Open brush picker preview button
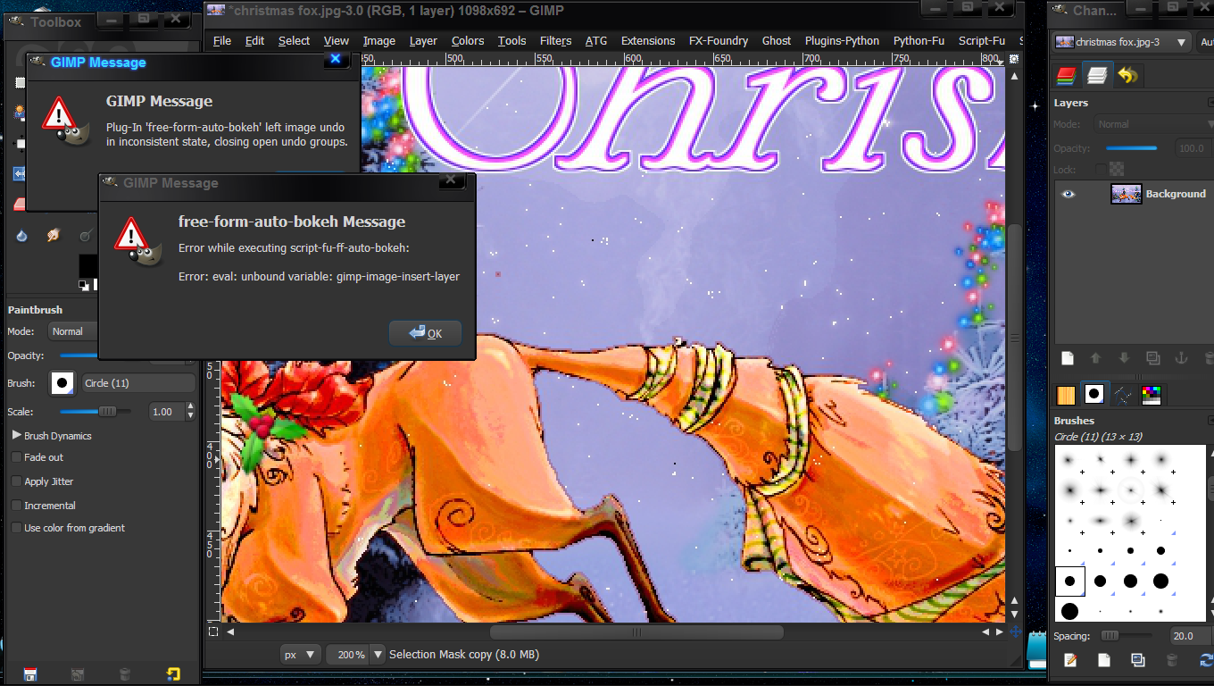The image size is (1214, 686). pyautogui.click(x=62, y=383)
